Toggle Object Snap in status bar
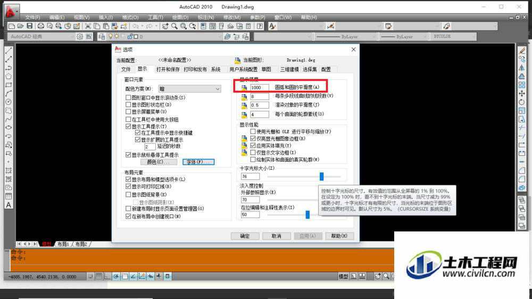532x299 pixels. (124, 276)
